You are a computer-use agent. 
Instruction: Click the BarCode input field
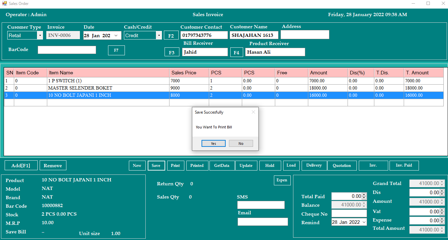(x=67, y=50)
